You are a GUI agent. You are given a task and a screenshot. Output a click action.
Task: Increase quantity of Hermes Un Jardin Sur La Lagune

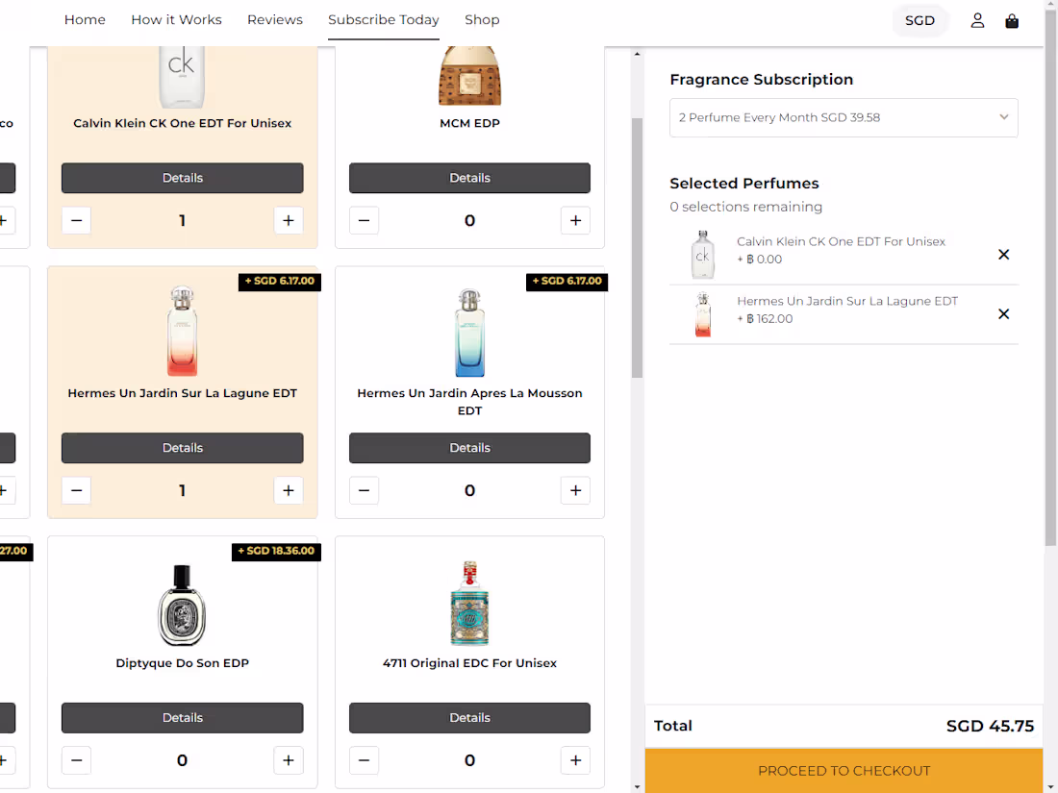coord(289,490)
